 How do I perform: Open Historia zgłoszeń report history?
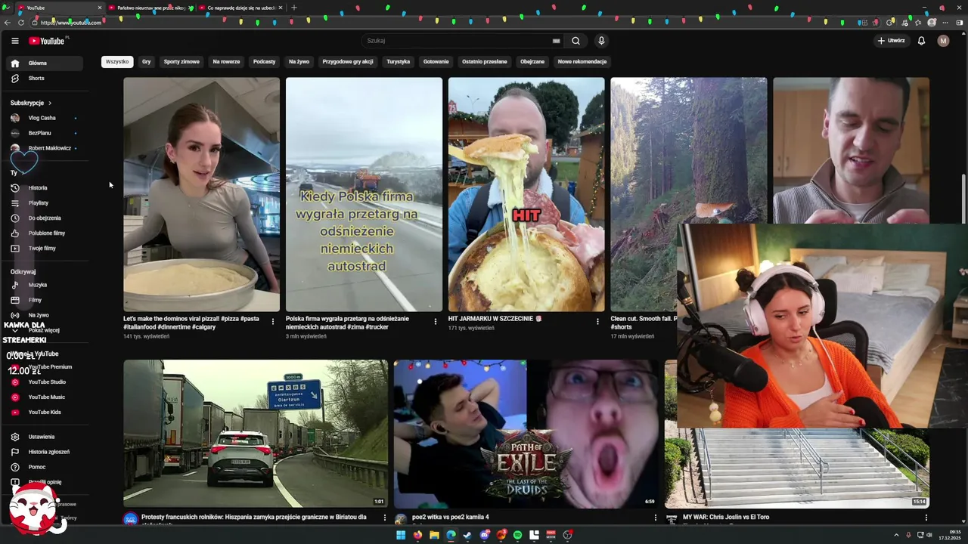tap(44, 452)
